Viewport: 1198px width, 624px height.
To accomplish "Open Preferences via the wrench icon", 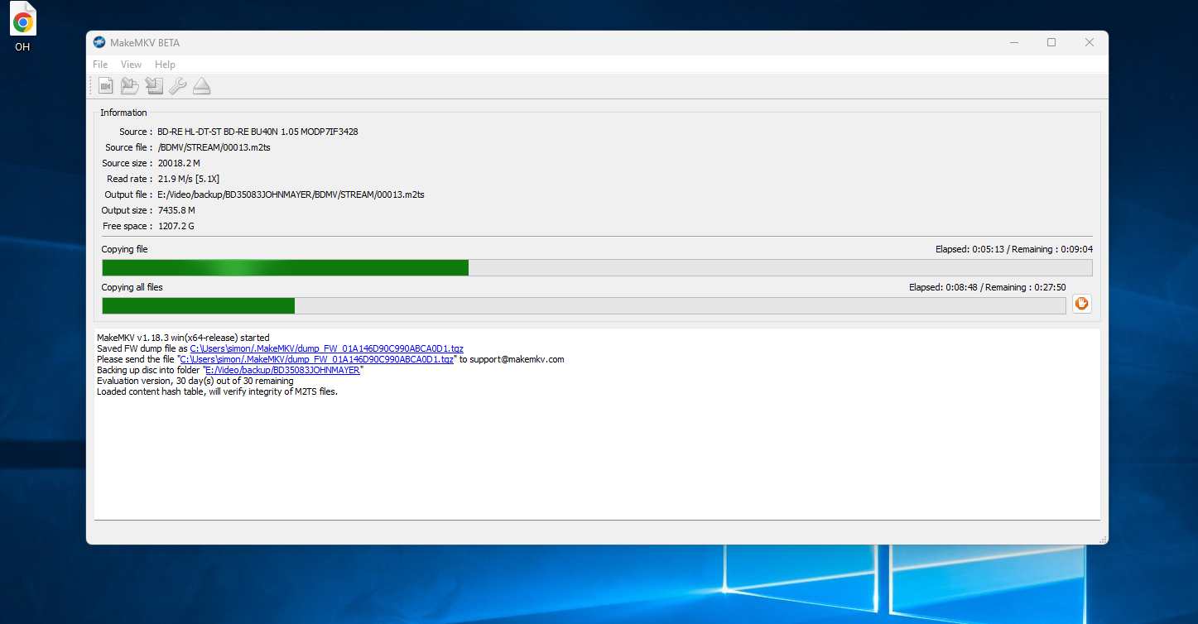I will point(177,86).
